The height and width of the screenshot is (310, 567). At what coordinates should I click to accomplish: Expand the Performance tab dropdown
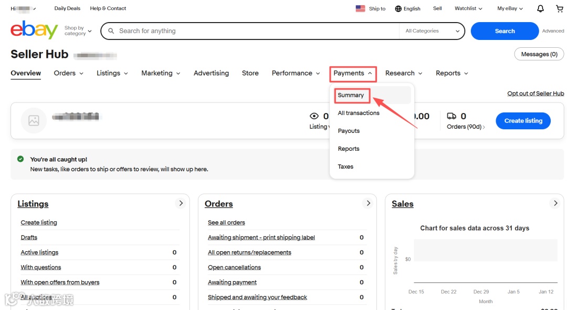(x=296, y=73)
